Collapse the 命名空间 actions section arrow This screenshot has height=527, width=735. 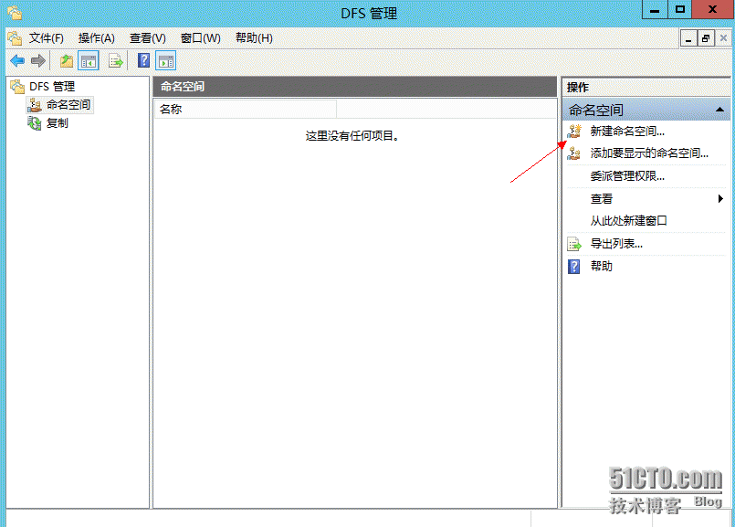[x=719, y=110]
